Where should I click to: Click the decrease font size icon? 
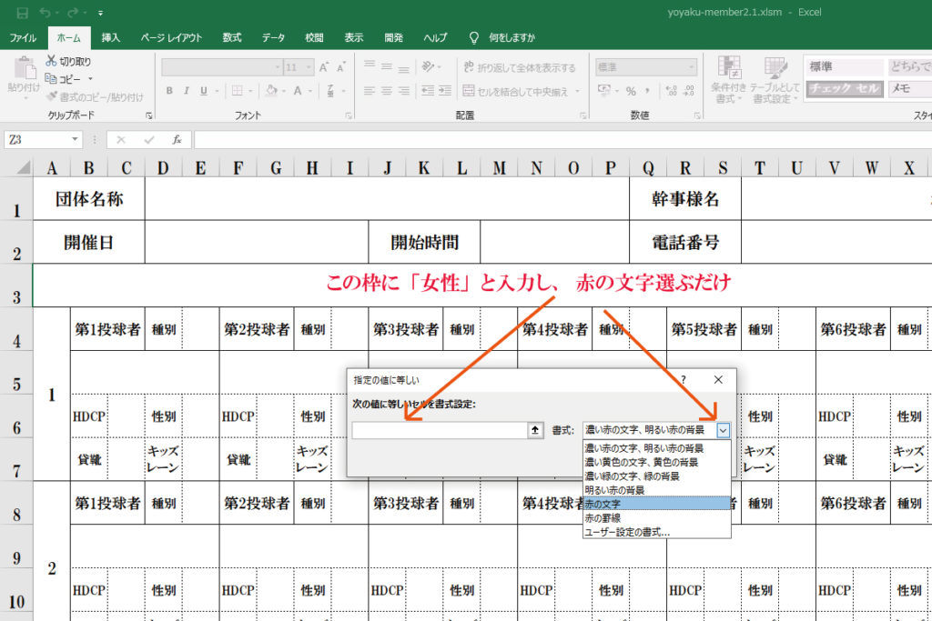click(340, 67)
